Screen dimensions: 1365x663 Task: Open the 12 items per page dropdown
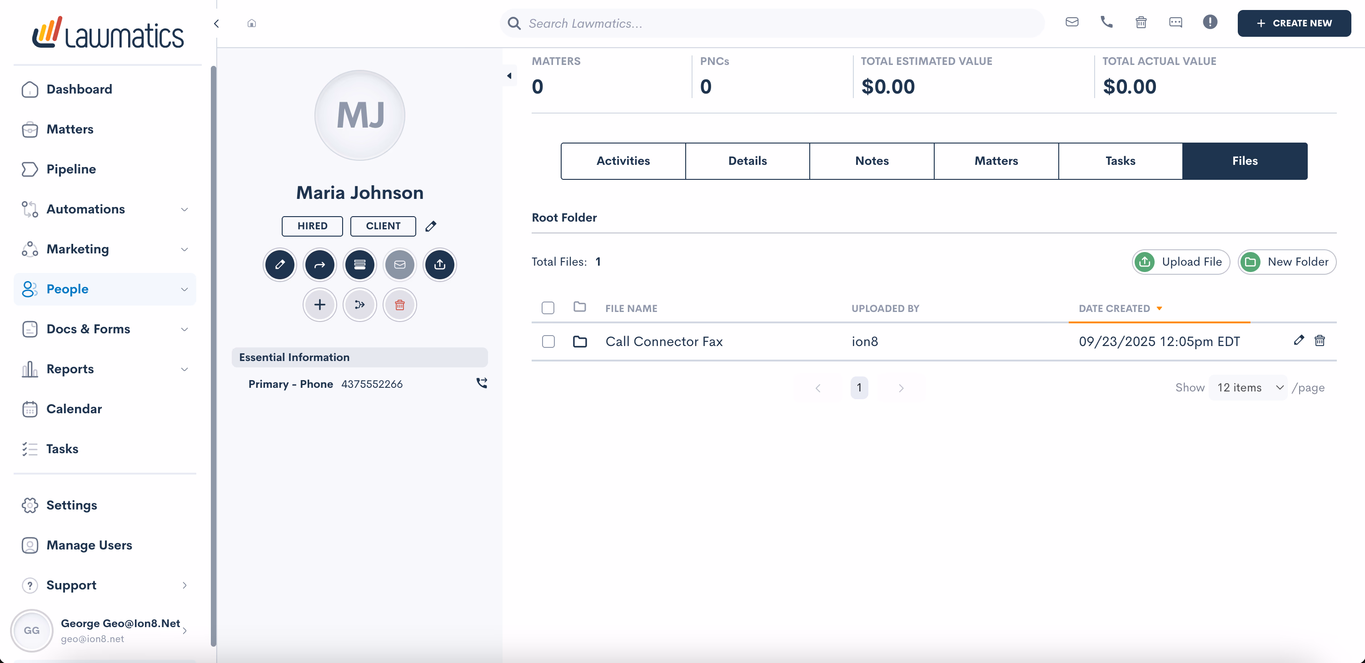(1247, 388)
